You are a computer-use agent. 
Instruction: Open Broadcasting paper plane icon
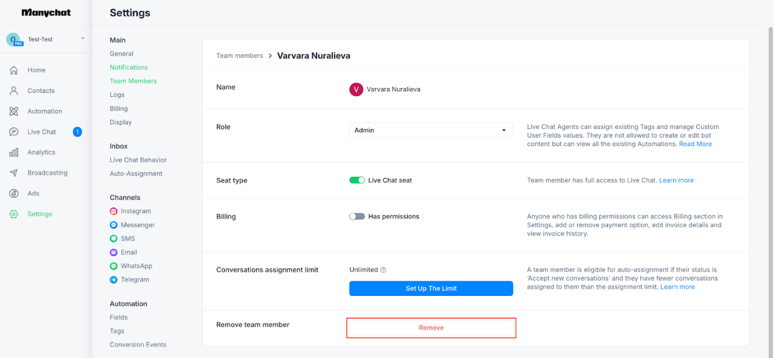coord(14,173)
